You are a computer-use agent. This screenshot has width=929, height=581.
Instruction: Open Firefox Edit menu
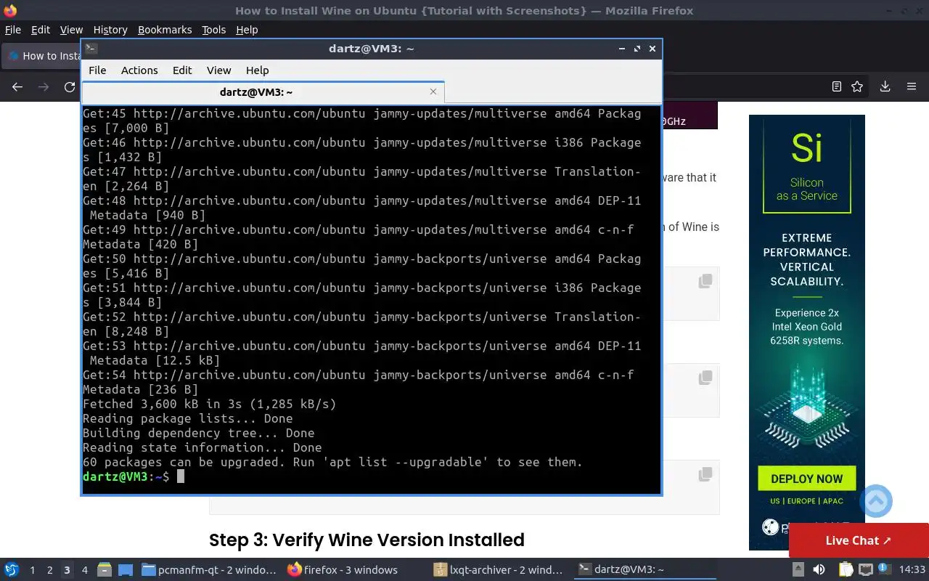point(41,30)
